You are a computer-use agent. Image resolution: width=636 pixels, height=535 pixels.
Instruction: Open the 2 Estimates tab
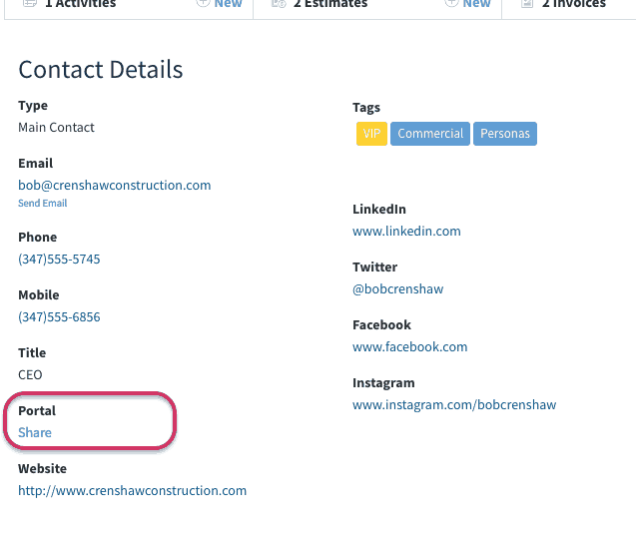(330, 4)
